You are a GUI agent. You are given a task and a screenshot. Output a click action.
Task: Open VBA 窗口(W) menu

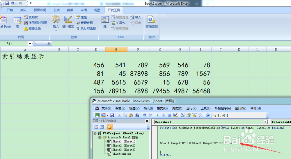tap(241, 109)
